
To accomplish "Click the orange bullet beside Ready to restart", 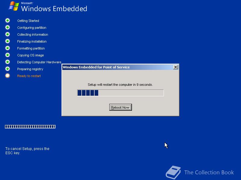I will (8, 76).
